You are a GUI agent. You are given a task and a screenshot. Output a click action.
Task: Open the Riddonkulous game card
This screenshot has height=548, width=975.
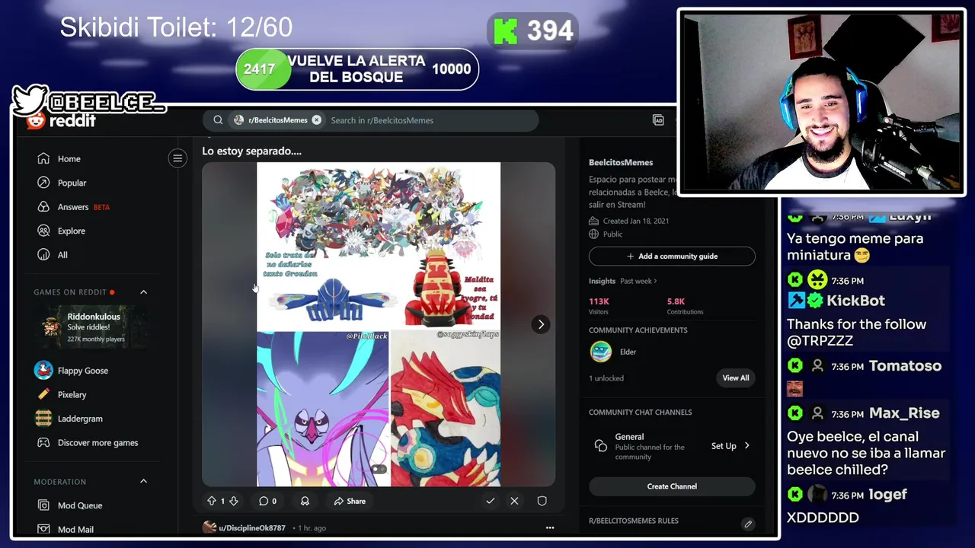[x=91, y=327]
